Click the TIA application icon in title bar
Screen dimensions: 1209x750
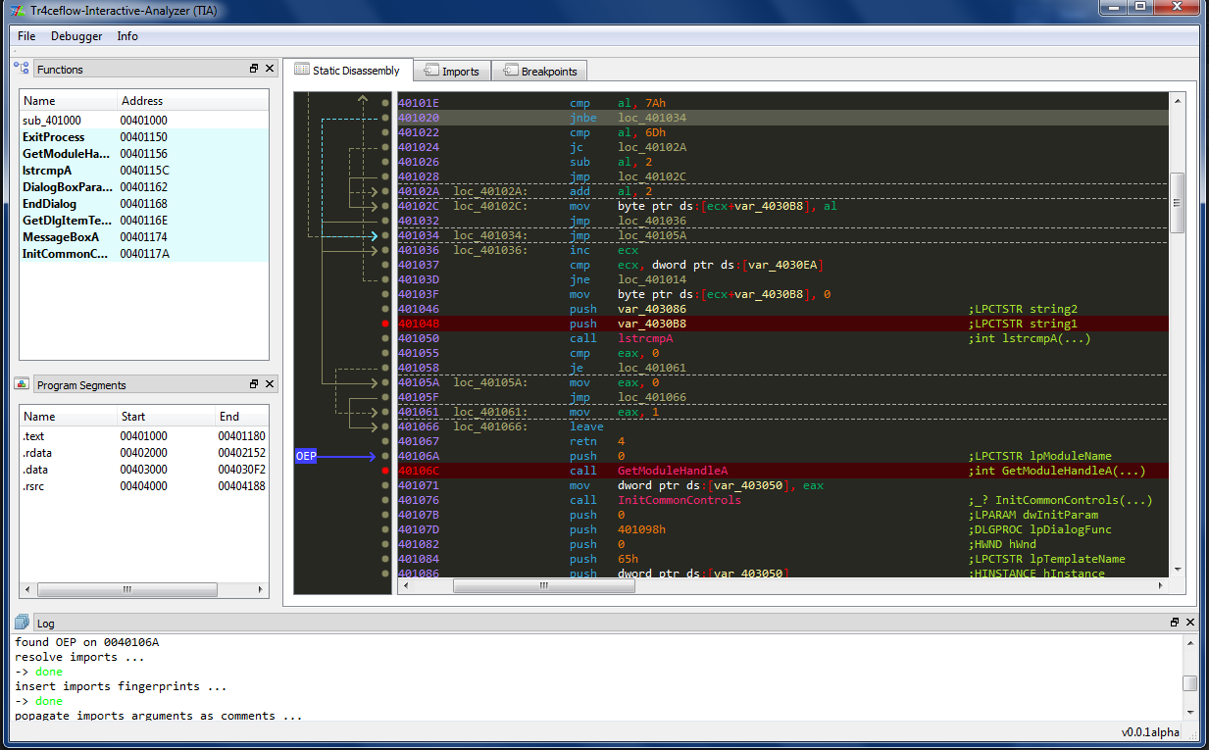[16, 10]
